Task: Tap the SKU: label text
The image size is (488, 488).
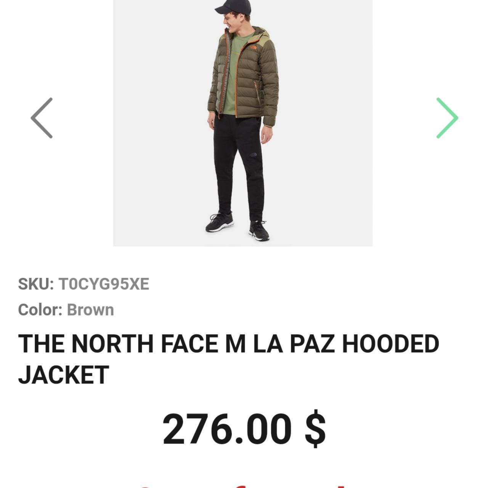Action: pyautogui.click(x=36, y=284)
